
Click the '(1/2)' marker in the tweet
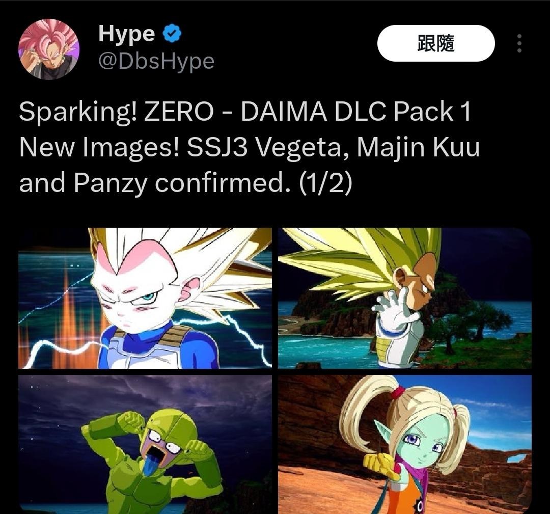pos(325,183)
